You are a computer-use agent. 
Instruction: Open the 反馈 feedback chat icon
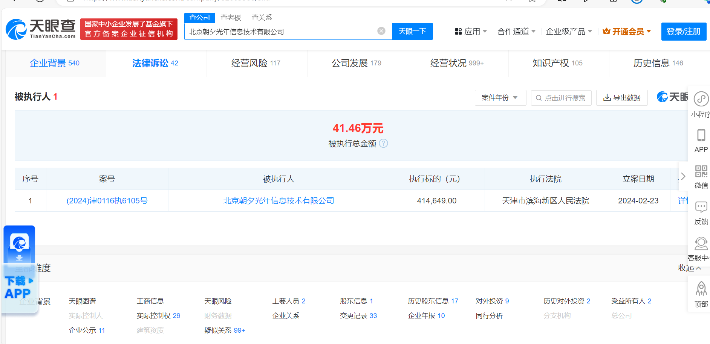[701, 207]
